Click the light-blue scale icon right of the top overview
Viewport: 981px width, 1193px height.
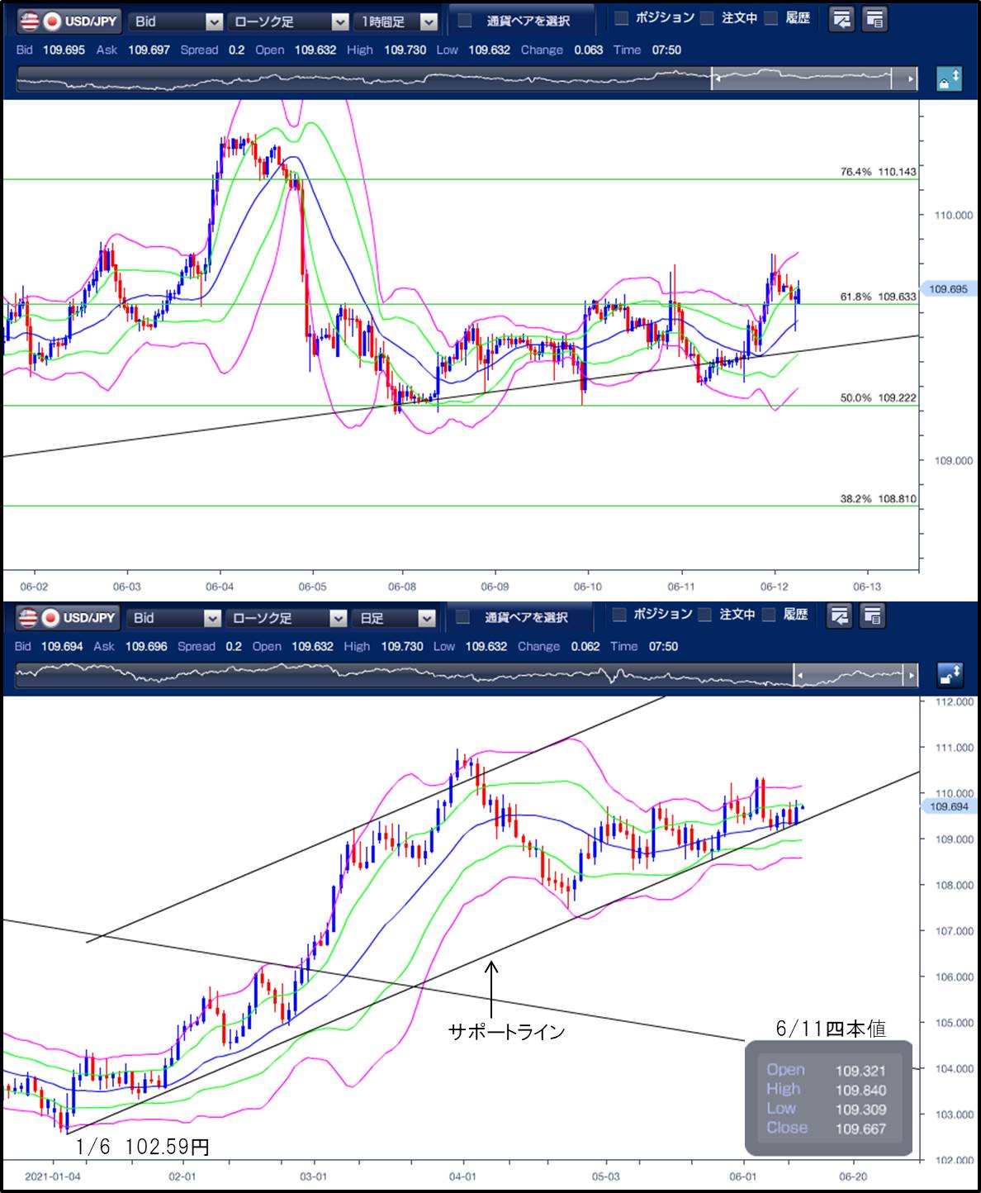(949, 79)
